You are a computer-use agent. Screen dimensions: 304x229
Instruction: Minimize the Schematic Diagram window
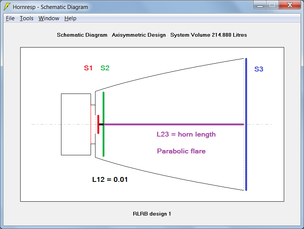click(260, 5)
